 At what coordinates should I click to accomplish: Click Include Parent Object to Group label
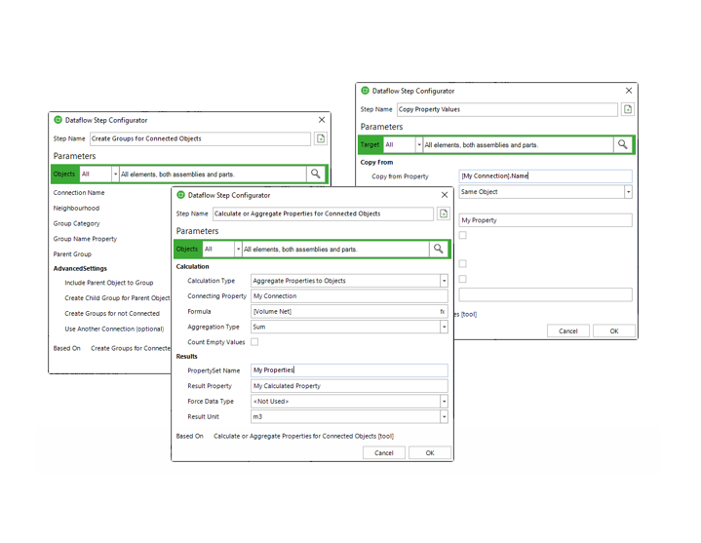tap(109, 283)
